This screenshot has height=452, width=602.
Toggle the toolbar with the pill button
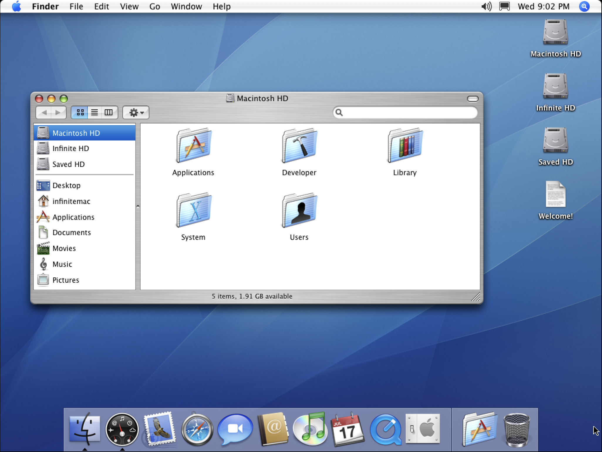click(x=473, y=99)
